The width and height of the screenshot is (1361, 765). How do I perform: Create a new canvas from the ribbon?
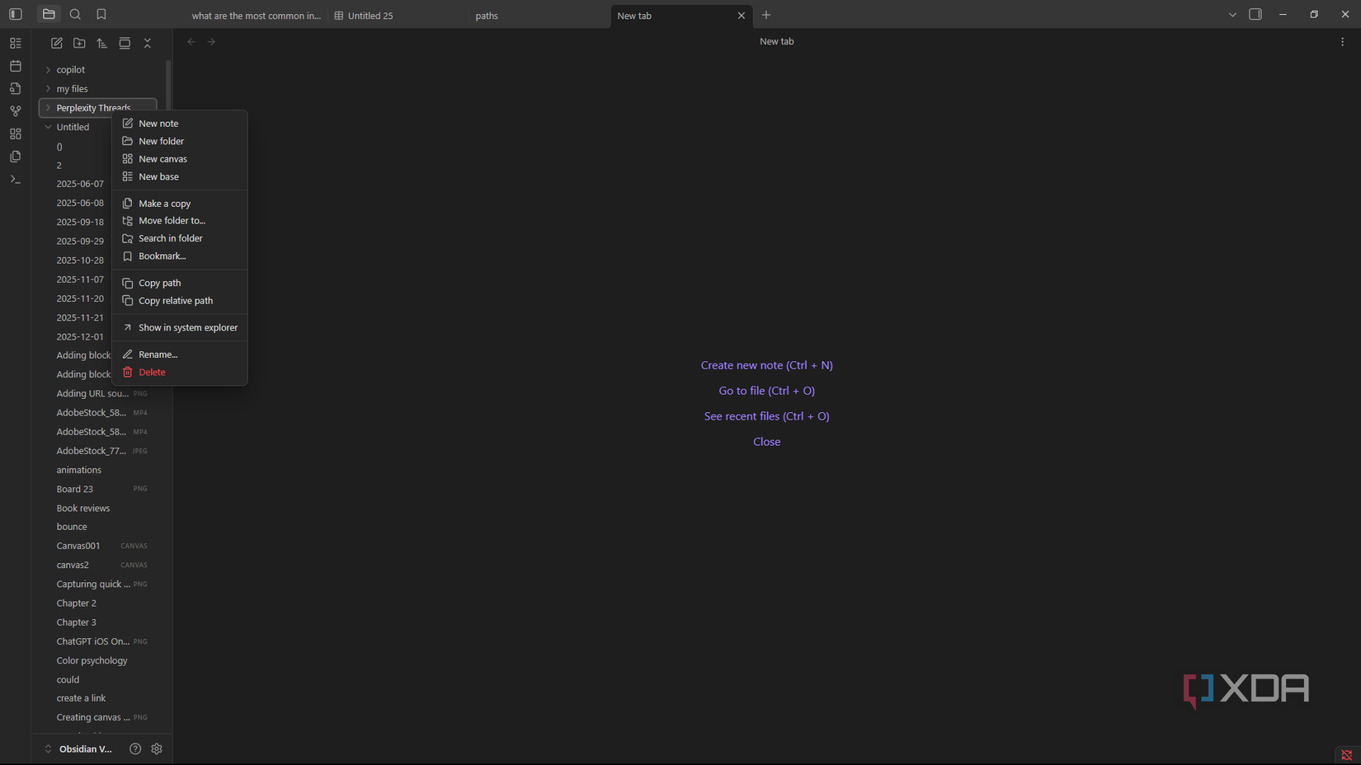15,133
